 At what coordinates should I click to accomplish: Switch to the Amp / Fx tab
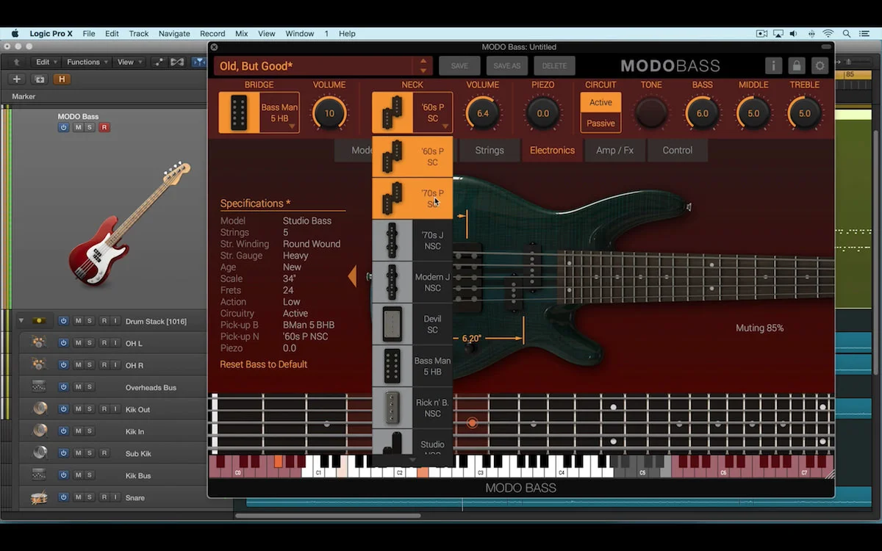(x=615, y=150)
